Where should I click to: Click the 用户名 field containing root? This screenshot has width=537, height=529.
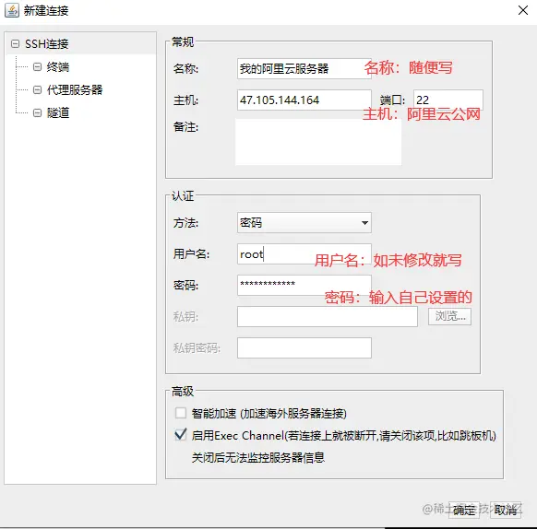tap(304, 253)
